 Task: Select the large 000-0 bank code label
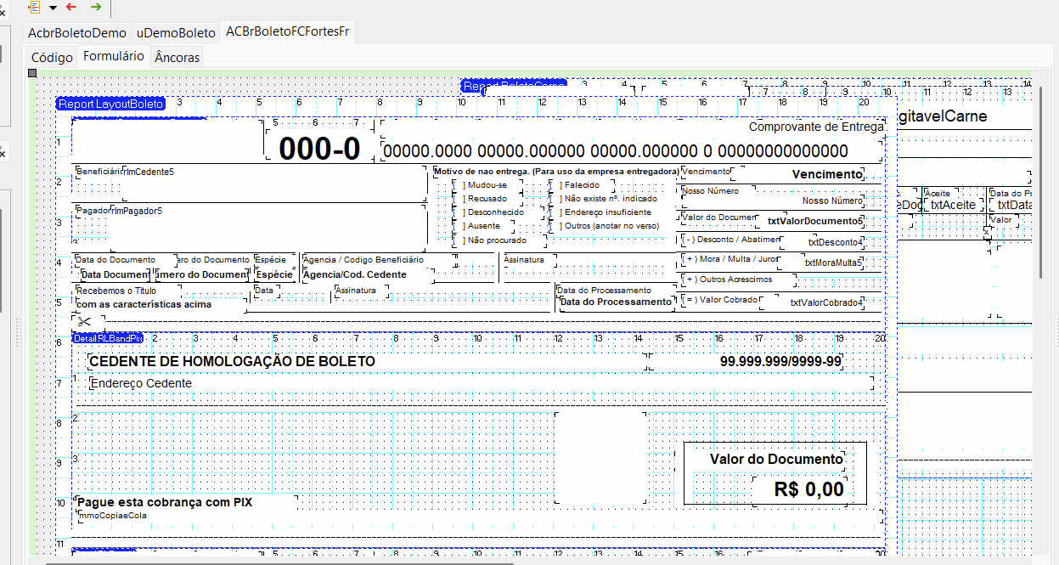pos(319,149)
